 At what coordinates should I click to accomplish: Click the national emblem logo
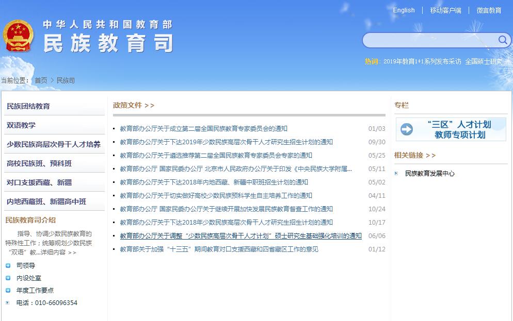point(18,37)
